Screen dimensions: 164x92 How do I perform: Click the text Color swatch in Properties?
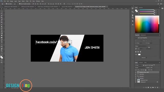coord(139,54)
